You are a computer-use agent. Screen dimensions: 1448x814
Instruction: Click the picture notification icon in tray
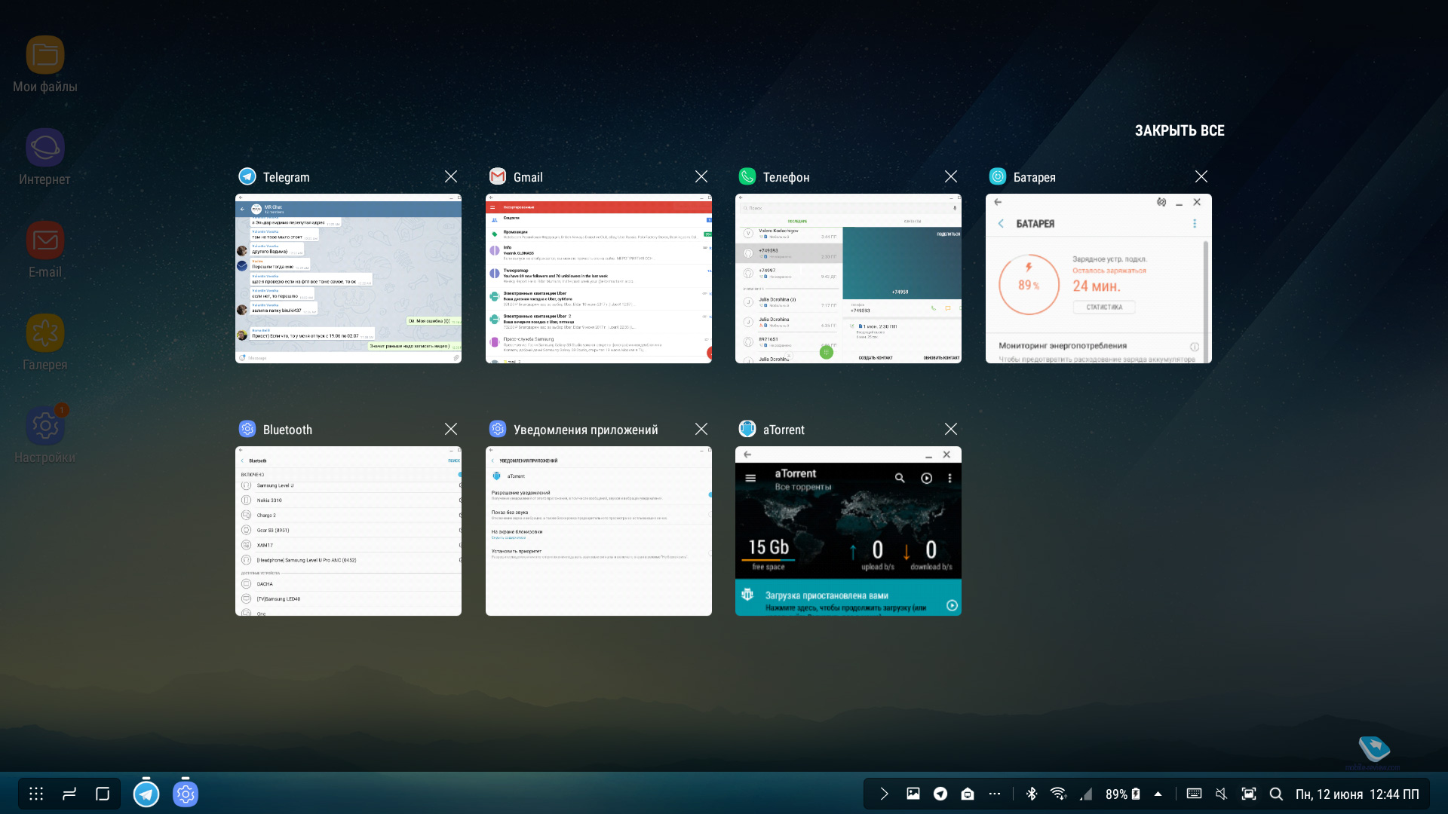coord(913,794)
